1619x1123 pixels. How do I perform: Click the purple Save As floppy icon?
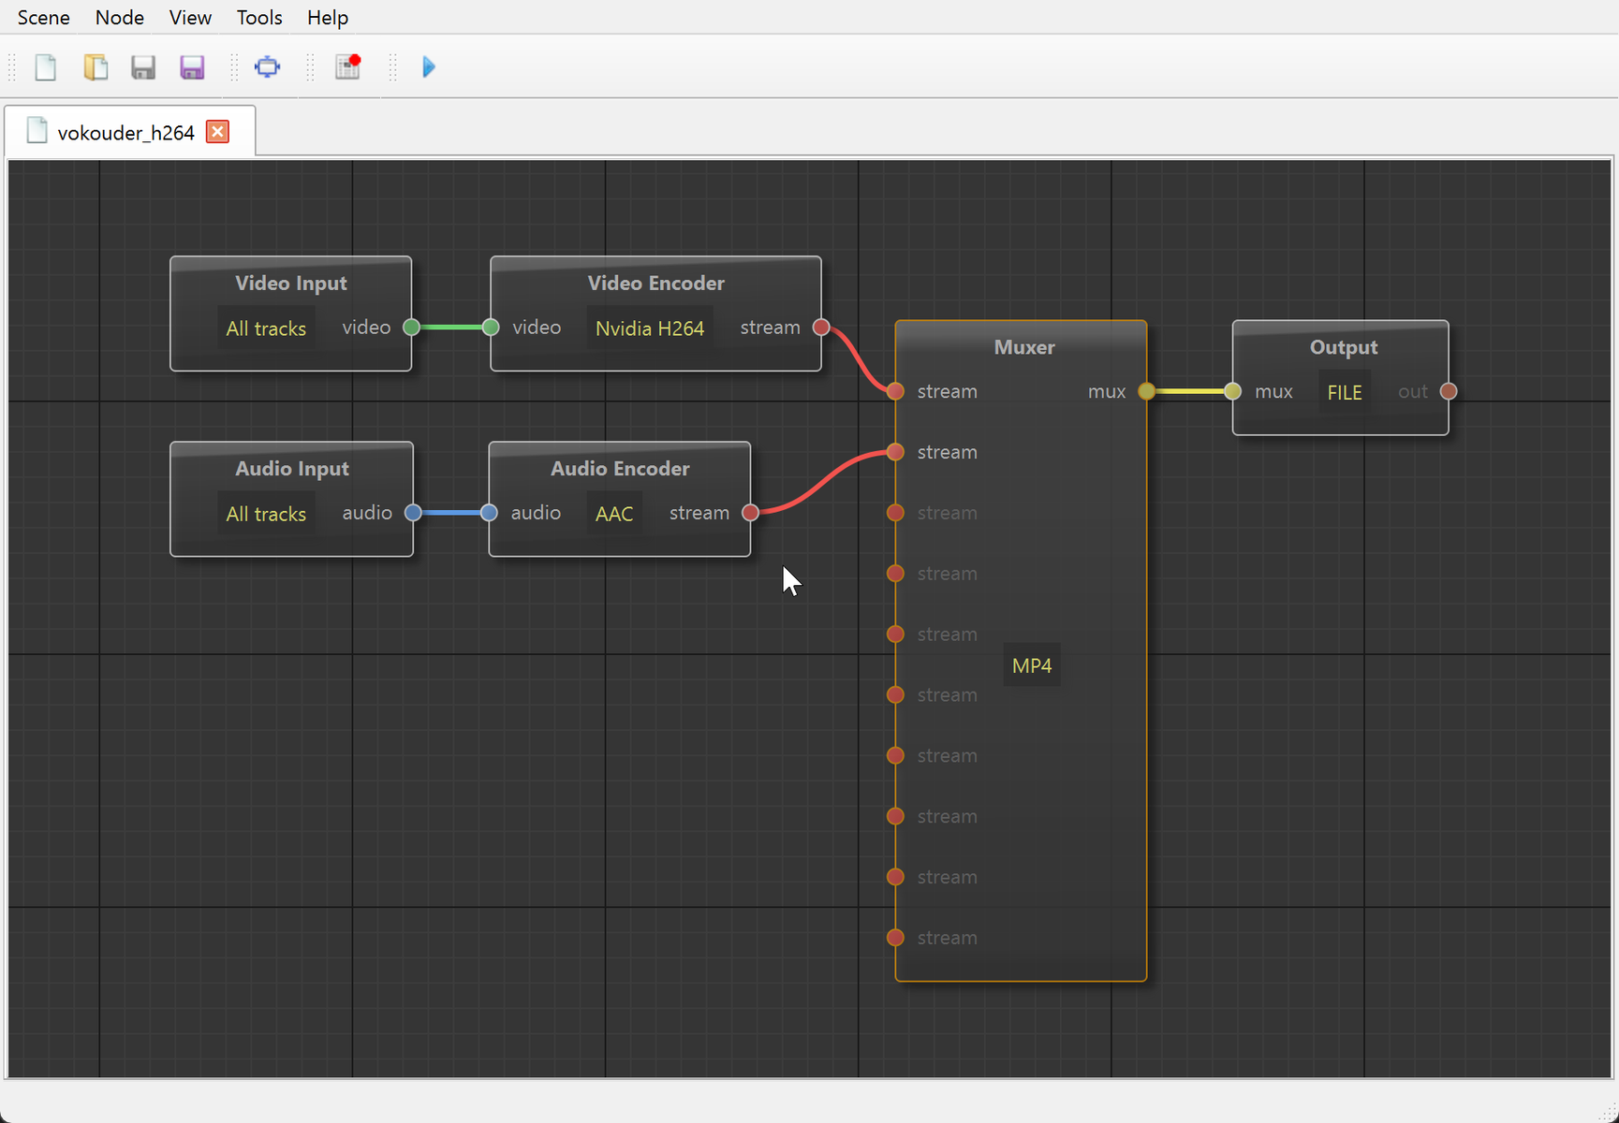(192, 67)
